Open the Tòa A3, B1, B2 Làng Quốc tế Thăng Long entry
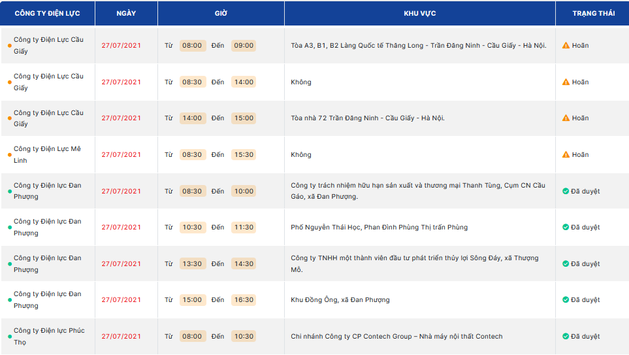The image size is (629, 355). [419, 45]
